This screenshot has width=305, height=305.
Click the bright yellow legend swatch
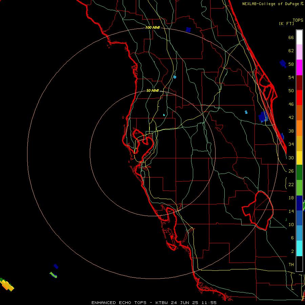(299, 158)
